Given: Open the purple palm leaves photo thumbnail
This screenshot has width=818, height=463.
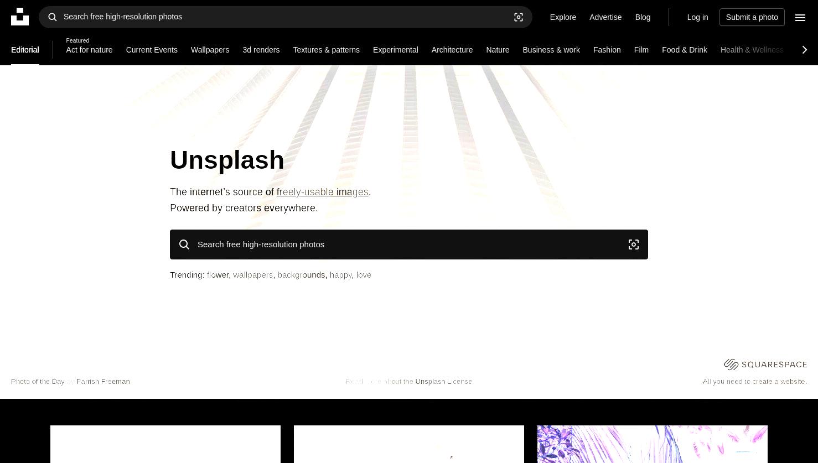Looking at the screenshot, I should point(653,444).
